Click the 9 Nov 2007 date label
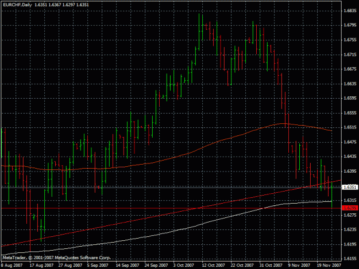359x269 pixels. 299,265
